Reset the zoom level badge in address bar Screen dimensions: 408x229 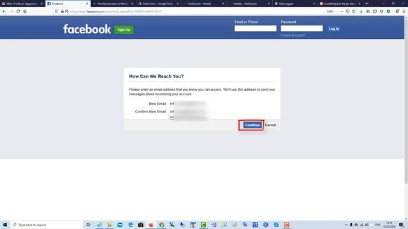pyautogui.click(x=330, y=11)
